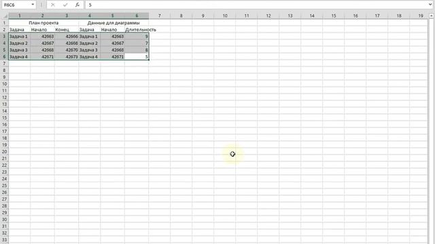Select cell 42668 in column 3
The height and width of the screenshot is (244, 435).
[67, 43]
